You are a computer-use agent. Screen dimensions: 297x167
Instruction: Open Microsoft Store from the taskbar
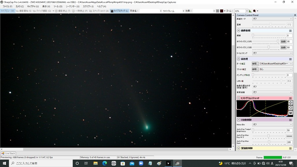123,163
